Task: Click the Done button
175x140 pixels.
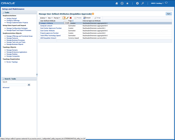Action: click(169, 14)
